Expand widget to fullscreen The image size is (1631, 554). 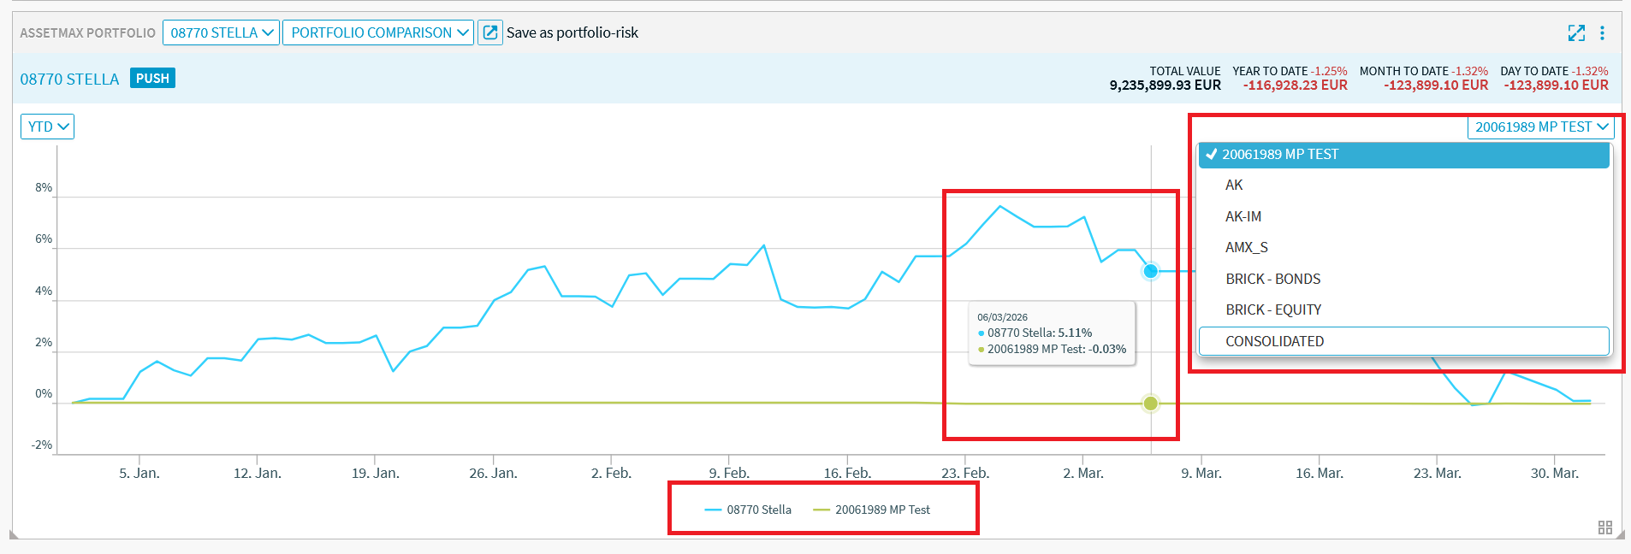1576,32
